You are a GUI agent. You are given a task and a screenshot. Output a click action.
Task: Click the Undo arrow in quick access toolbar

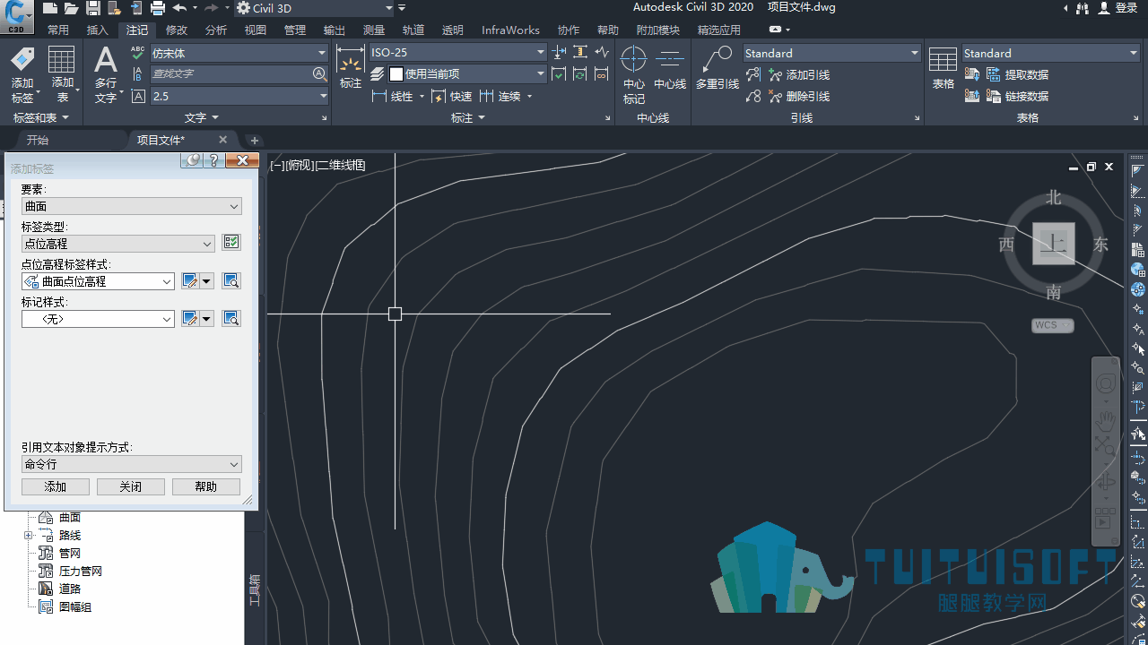[x=179, y=8]
